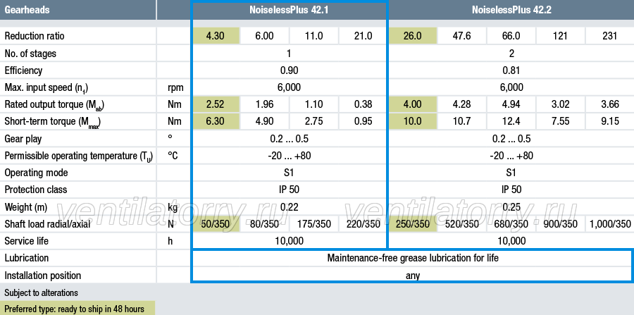Select reduction ratio value 21.0
634x315 pixels.
coord(363,36)
